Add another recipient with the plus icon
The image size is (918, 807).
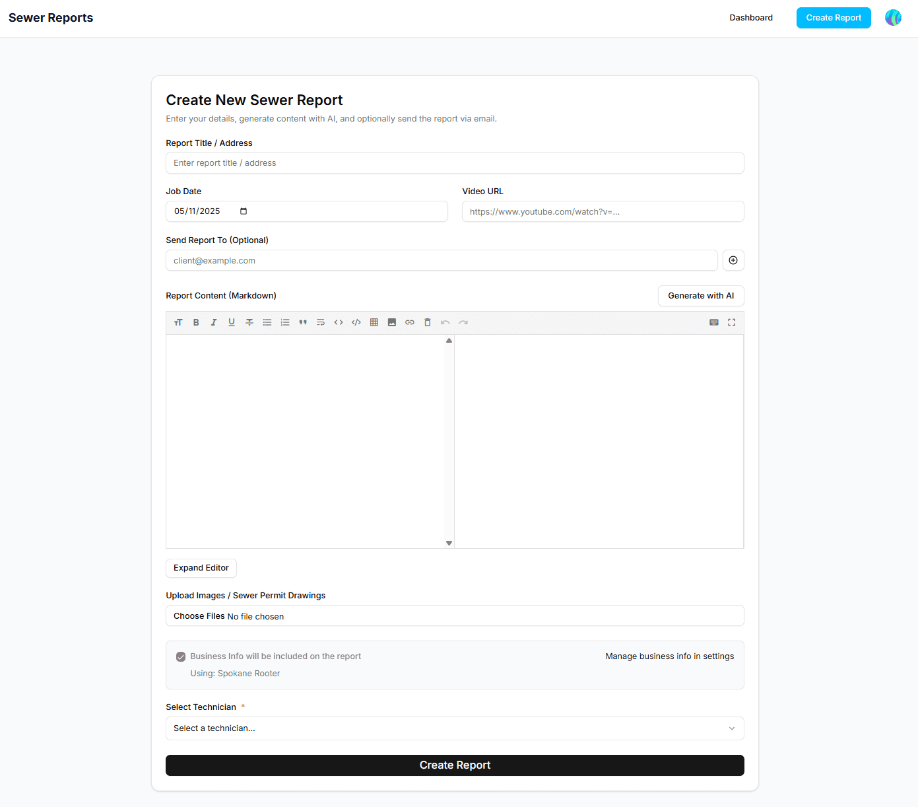(733, 260)
